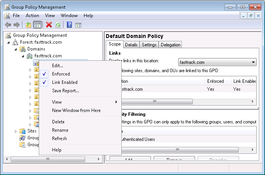Switch to the Scope tab
This screenshot has height=175, width=265.
point(115,44)
